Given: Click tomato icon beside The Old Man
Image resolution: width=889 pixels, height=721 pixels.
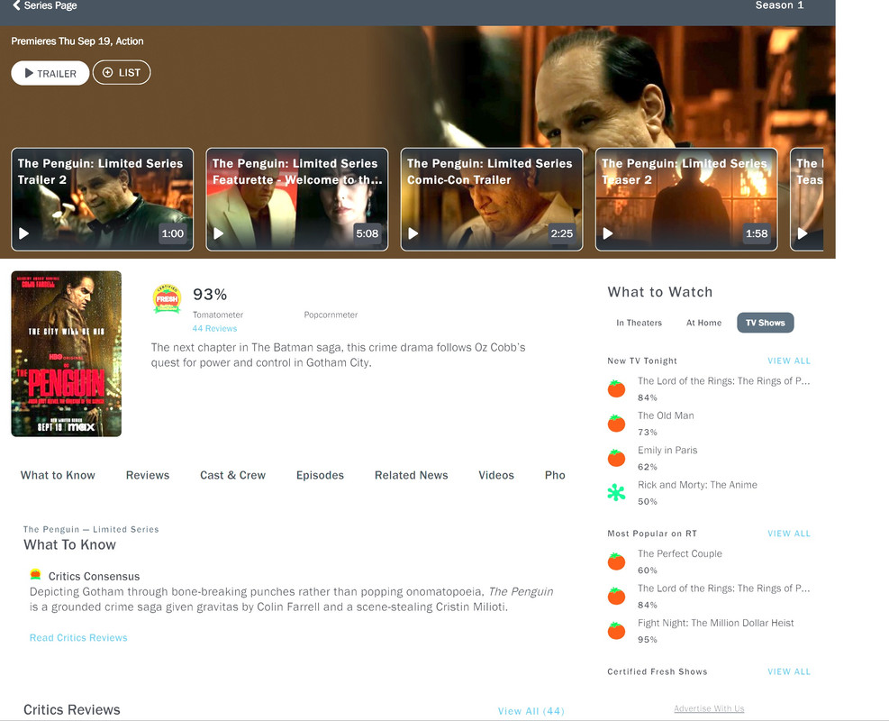Looking at the screenshot, I should [616, 424].
